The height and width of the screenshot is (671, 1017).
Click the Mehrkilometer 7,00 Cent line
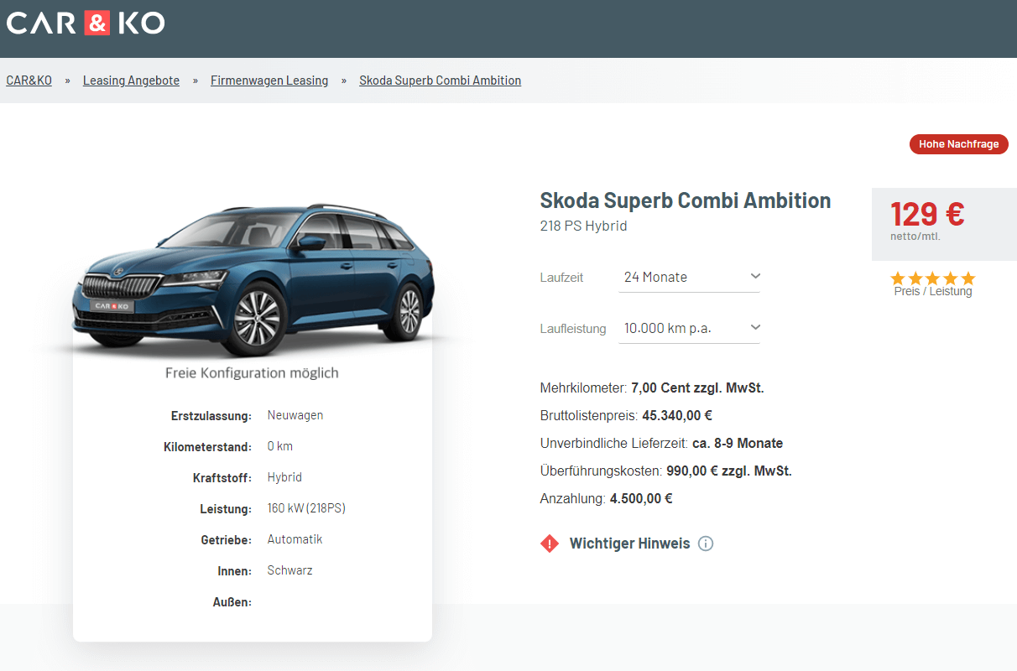pyautogui.click(x=652, y=388)
